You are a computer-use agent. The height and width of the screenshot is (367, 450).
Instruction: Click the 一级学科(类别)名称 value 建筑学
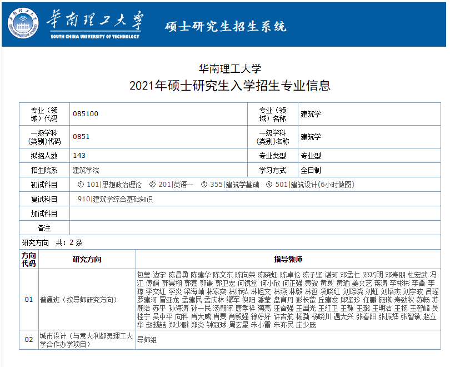[x=311, y=137]
